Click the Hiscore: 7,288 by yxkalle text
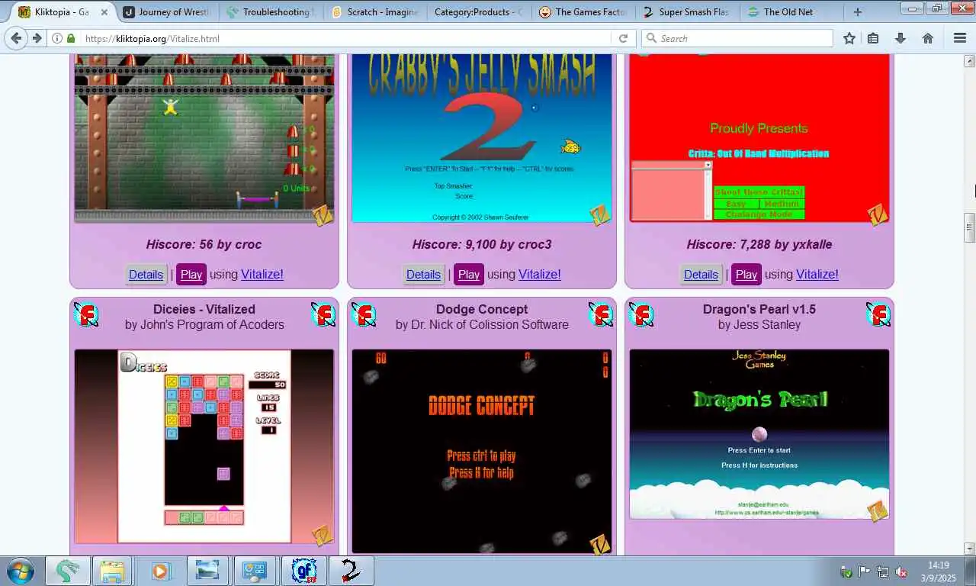This screenshot has width=976, height=586. tap(759, 245)
